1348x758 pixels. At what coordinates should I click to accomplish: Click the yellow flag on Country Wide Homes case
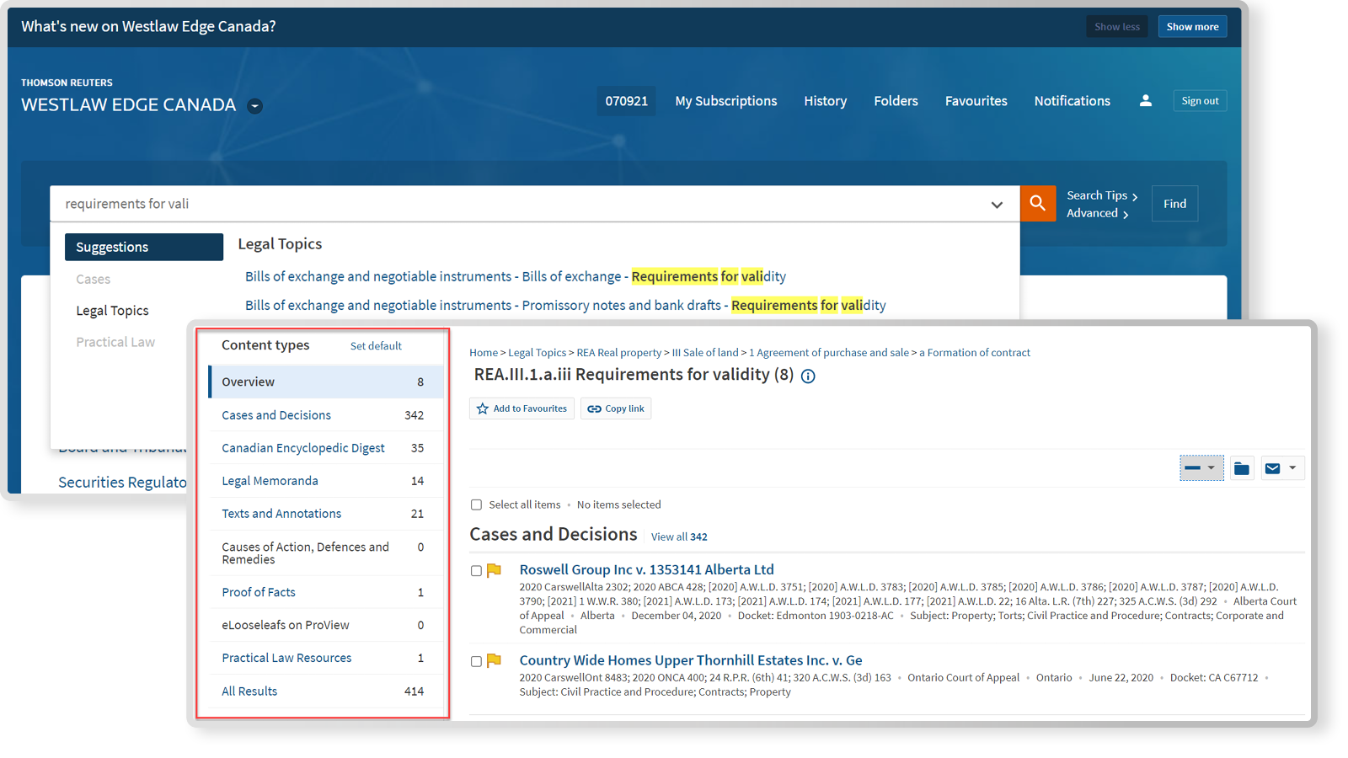click(x=495, y=661)
